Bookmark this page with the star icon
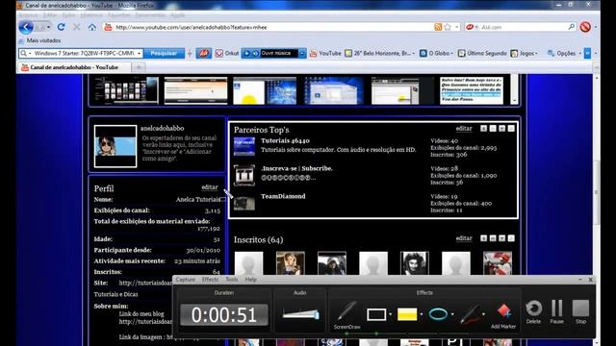The image size is (616, 346). [448, 27]
